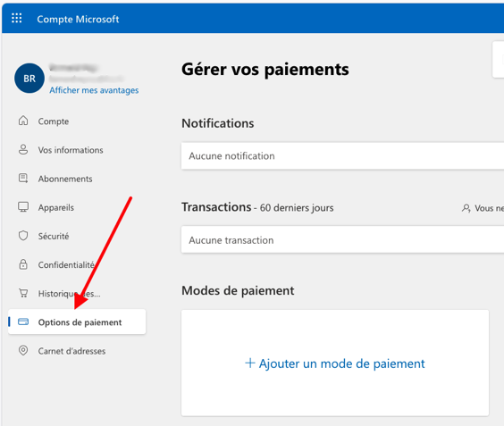The image size is (504, 426).
Task: Open the Confidentialité section
Action: [x=66, y=265]
